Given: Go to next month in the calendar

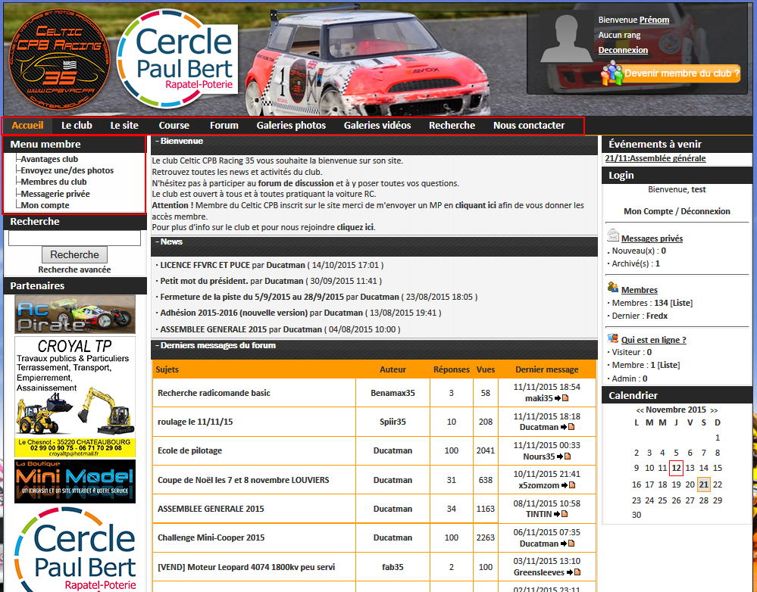Looking at the screenshot, I should coord(713,410).
